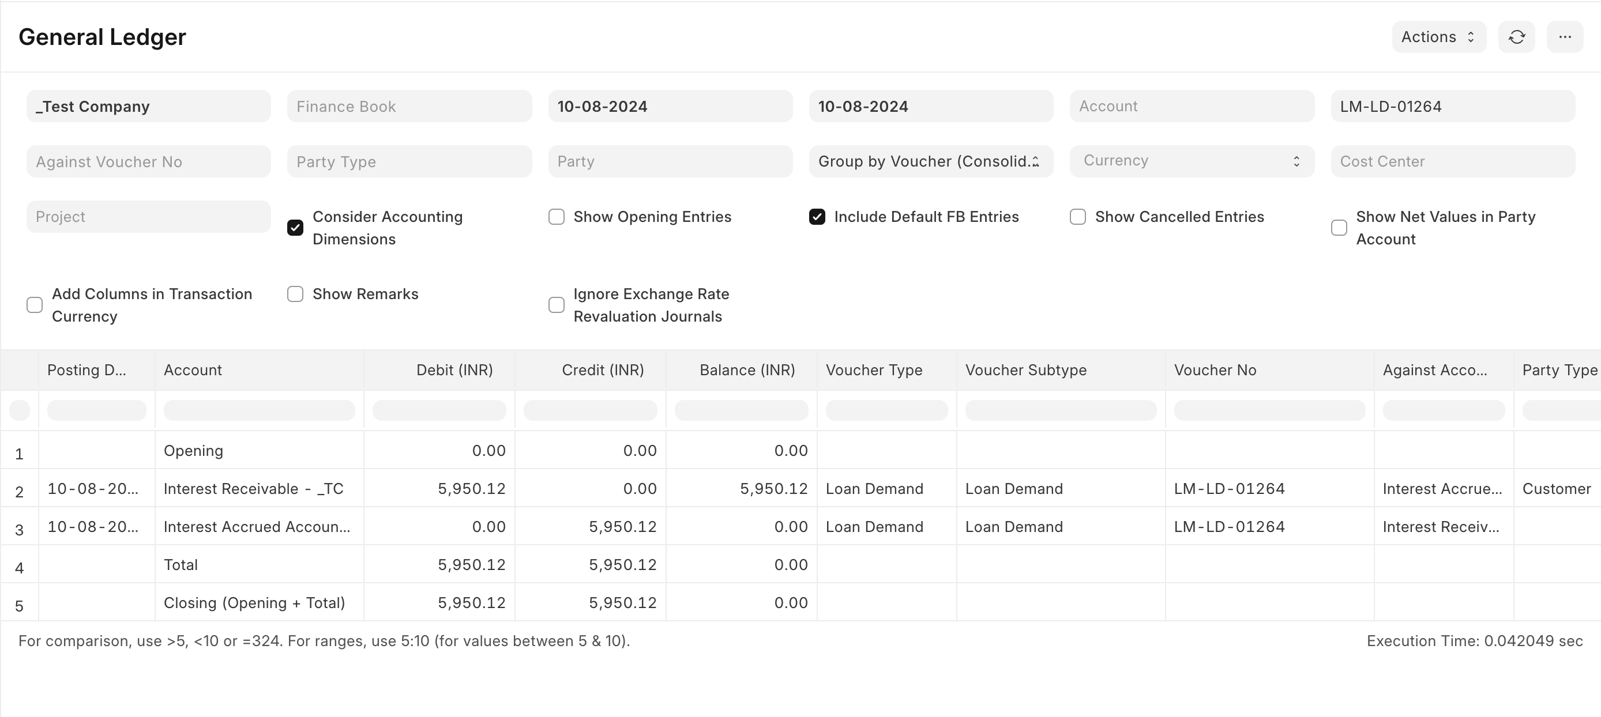
Task: Select the Party Type dropdown
Action: click(x=407, y=161)
